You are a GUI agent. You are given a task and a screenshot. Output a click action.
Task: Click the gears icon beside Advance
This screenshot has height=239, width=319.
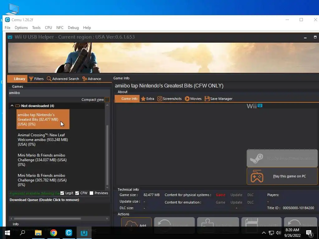[x=85, y=79]
